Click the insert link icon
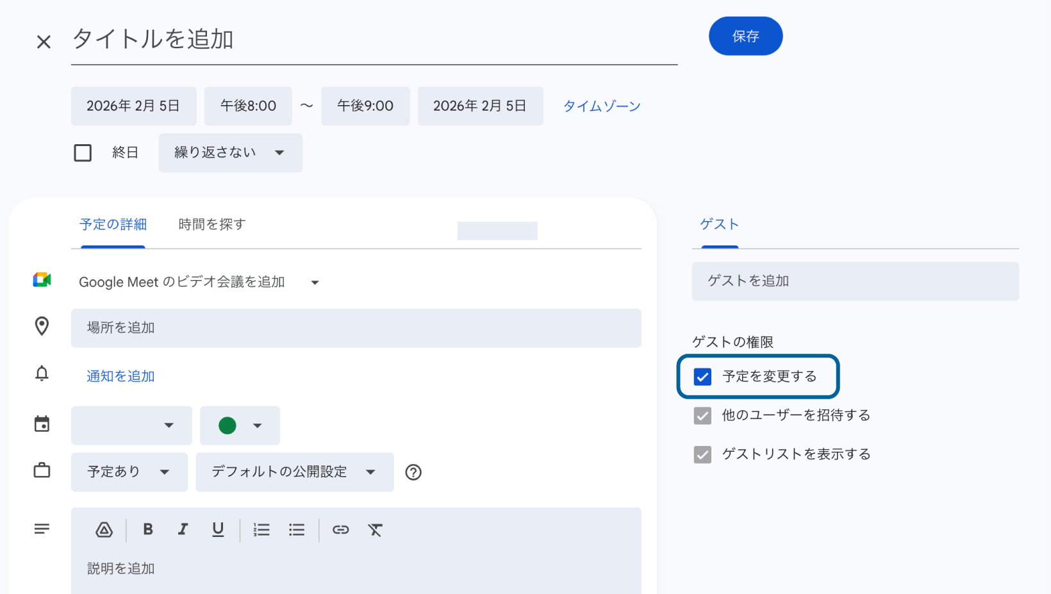The image size is (1051, 594). [340, 530]
